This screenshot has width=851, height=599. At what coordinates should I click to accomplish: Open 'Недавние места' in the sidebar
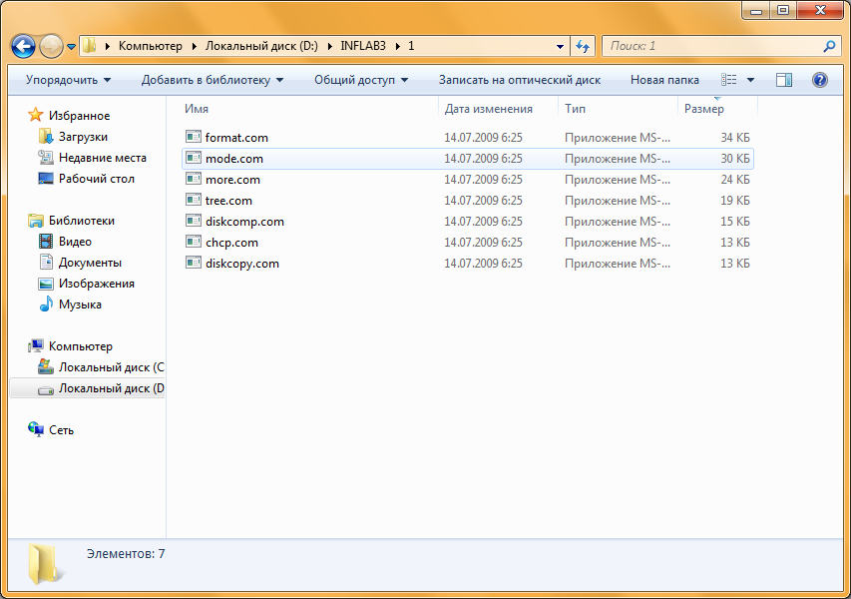pos(103,158)
